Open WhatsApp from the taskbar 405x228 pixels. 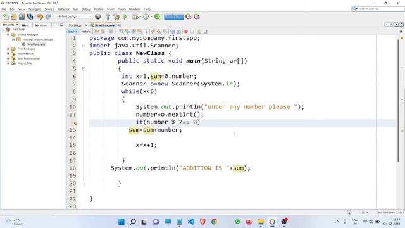click(x=237, y=222)
